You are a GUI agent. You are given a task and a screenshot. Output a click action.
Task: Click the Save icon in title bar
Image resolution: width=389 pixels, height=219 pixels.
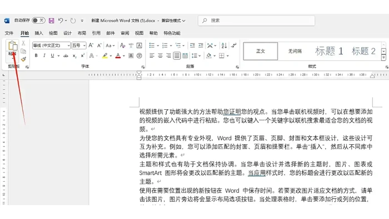pyautogui.click(x=51, y=21)
